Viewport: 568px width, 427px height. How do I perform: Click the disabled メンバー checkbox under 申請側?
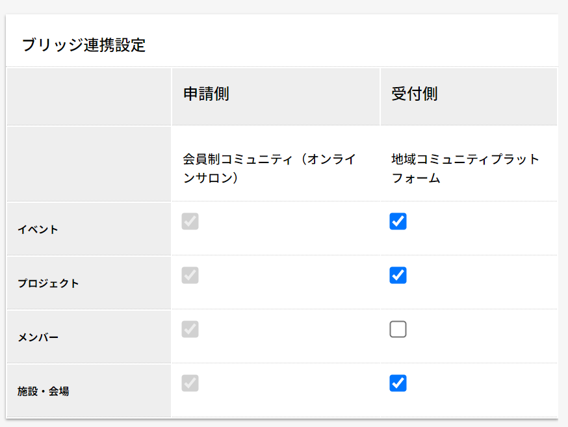pos(190,330)
